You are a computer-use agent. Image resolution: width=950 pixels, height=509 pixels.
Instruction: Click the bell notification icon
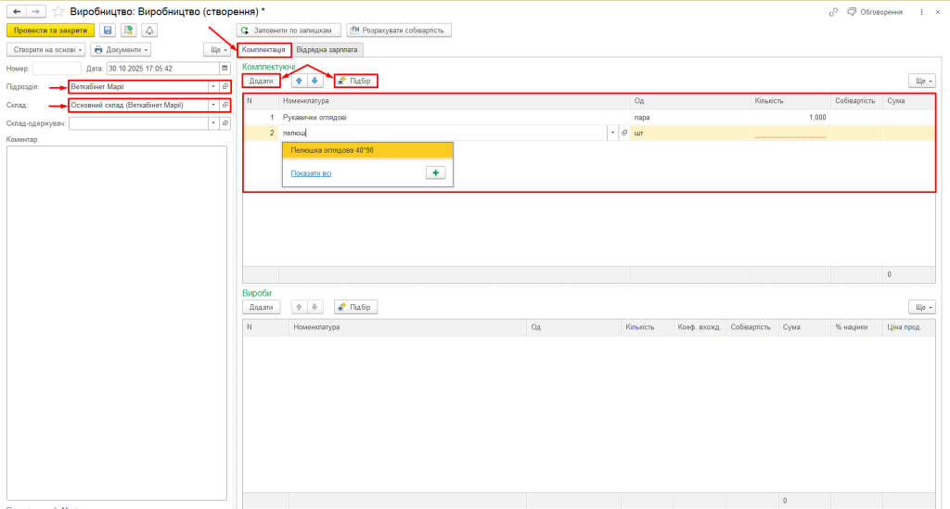tap(149, 30)
